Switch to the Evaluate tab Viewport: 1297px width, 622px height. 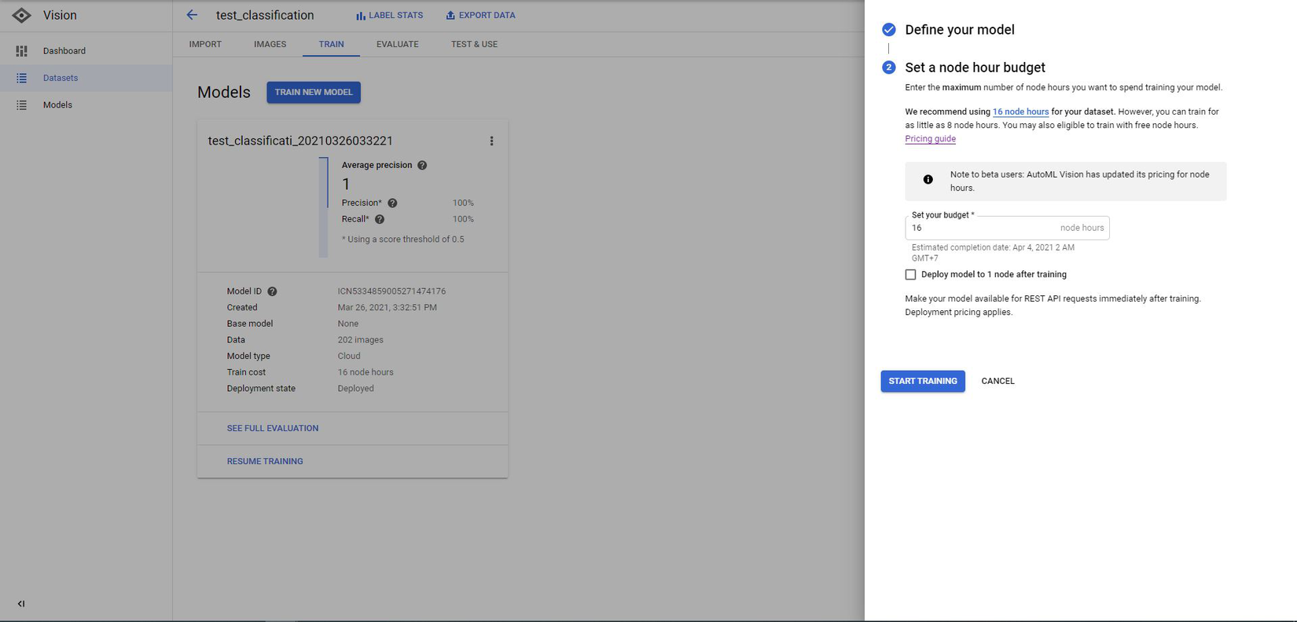click(x=397, y=44)
